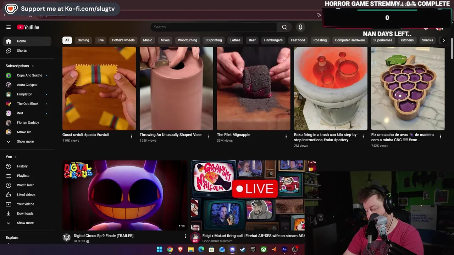Open more options for The Filet Mignapple

click(x=286, y=136)
